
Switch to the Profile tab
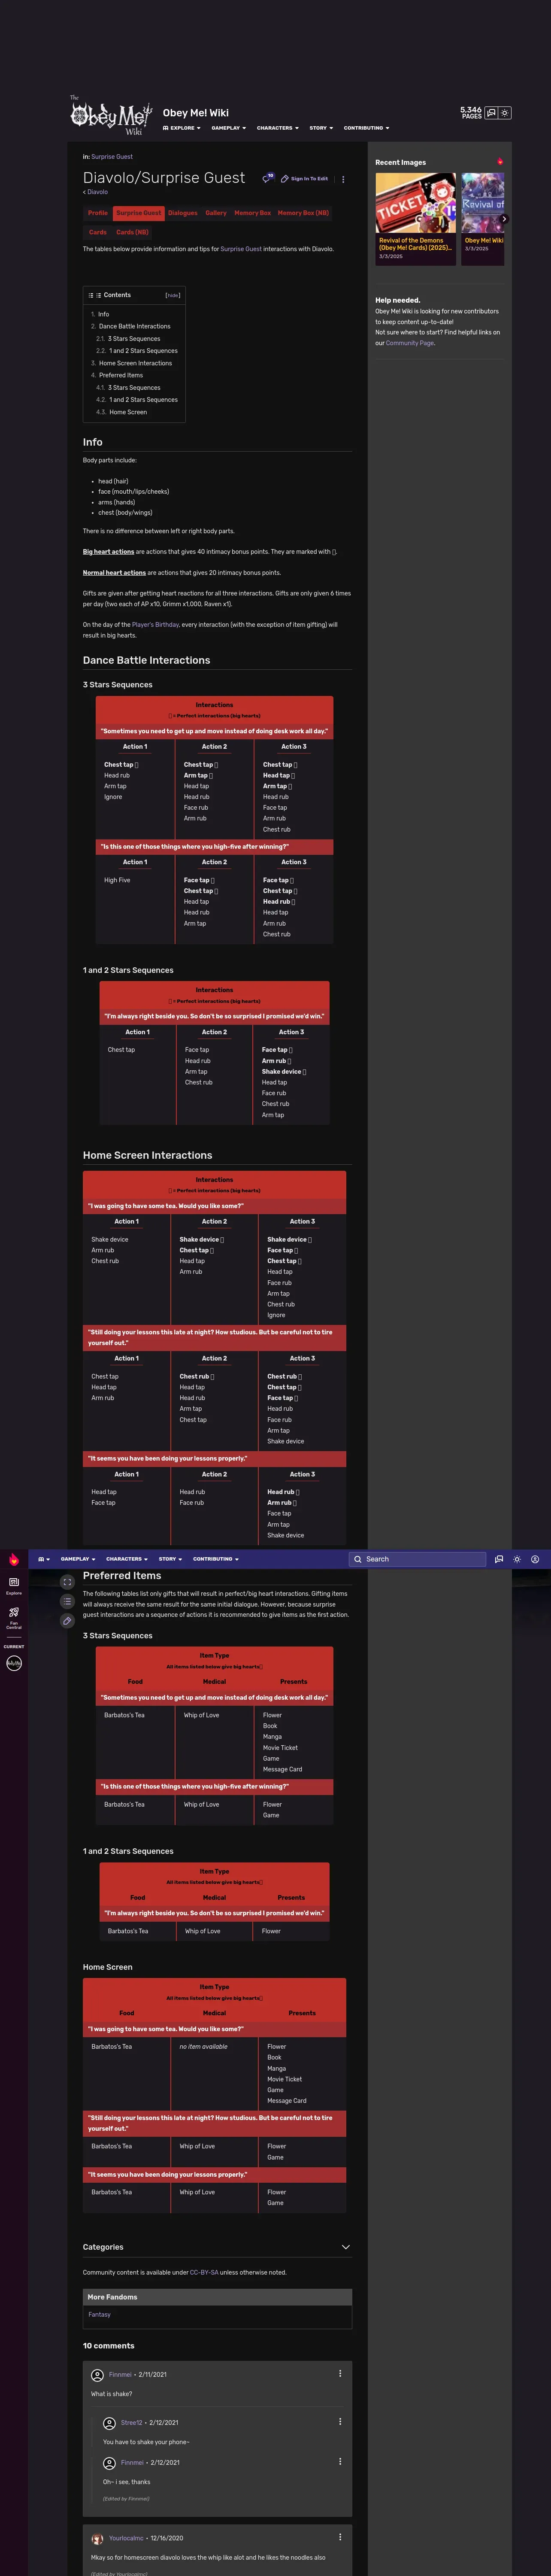coord(98,213)
